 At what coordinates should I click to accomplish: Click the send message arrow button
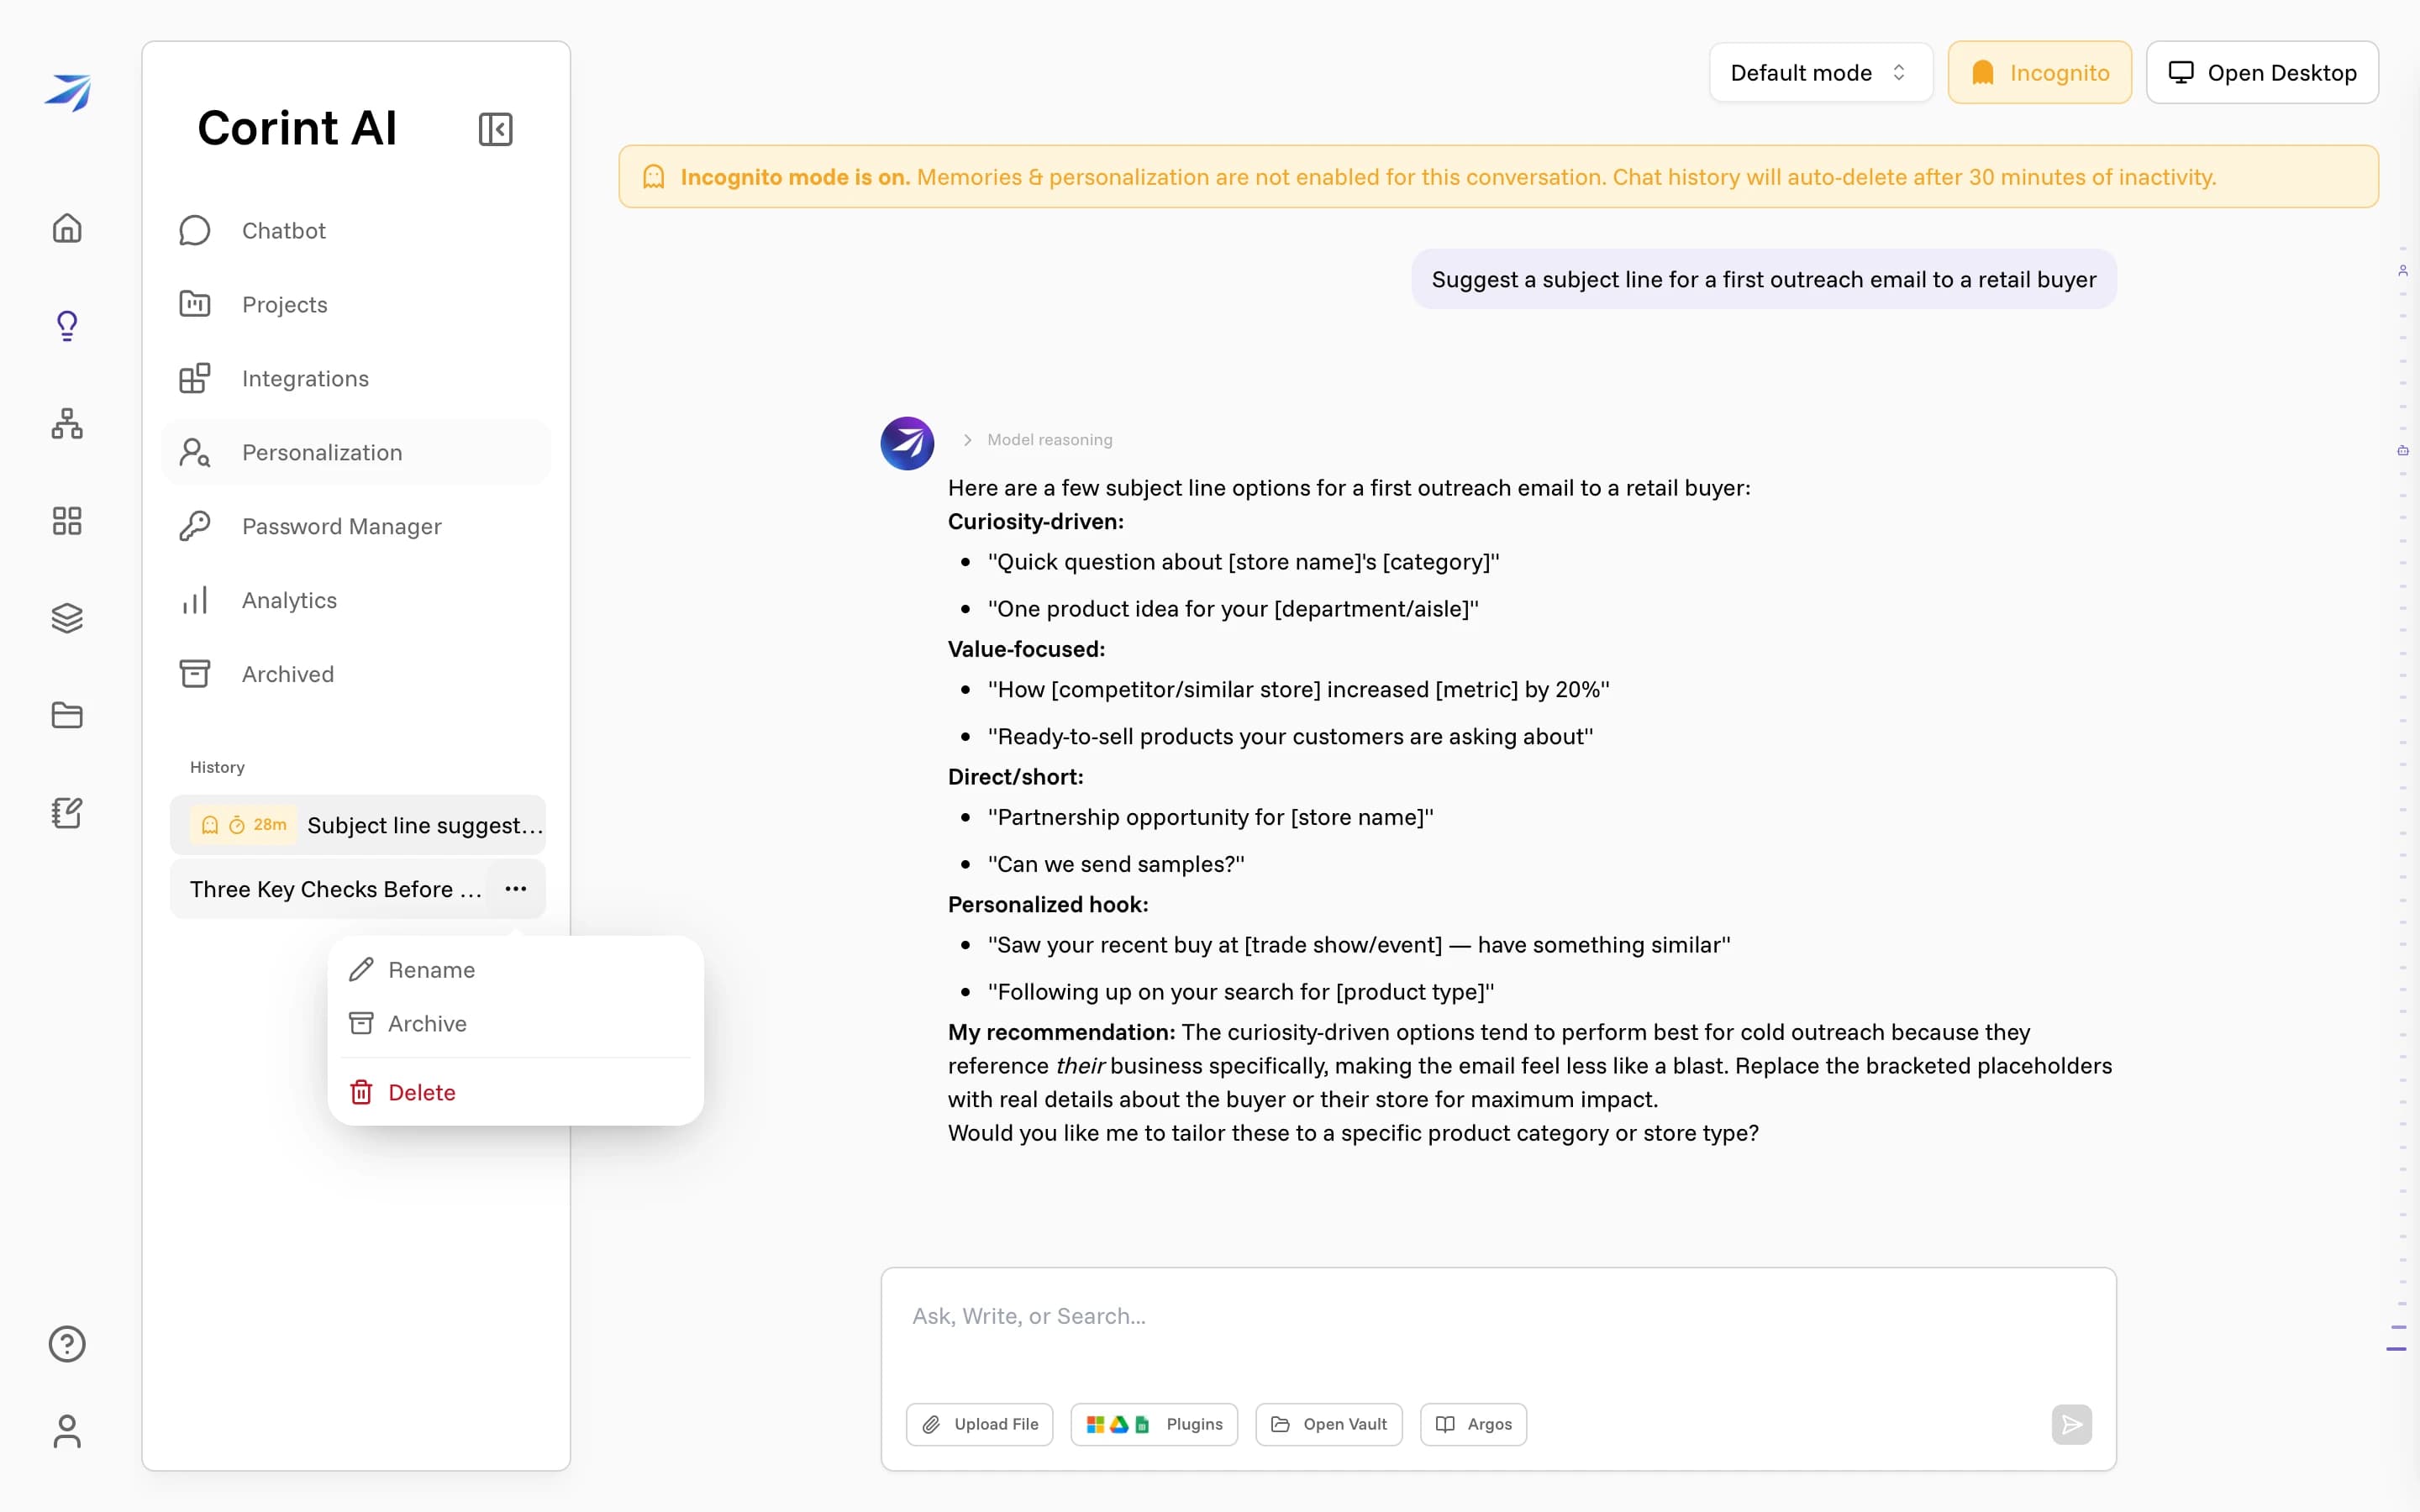(x=2071, y=1424)
